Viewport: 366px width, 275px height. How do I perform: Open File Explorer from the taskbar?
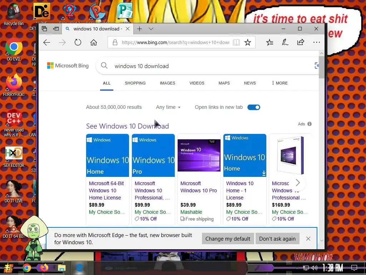pos(61,268)
